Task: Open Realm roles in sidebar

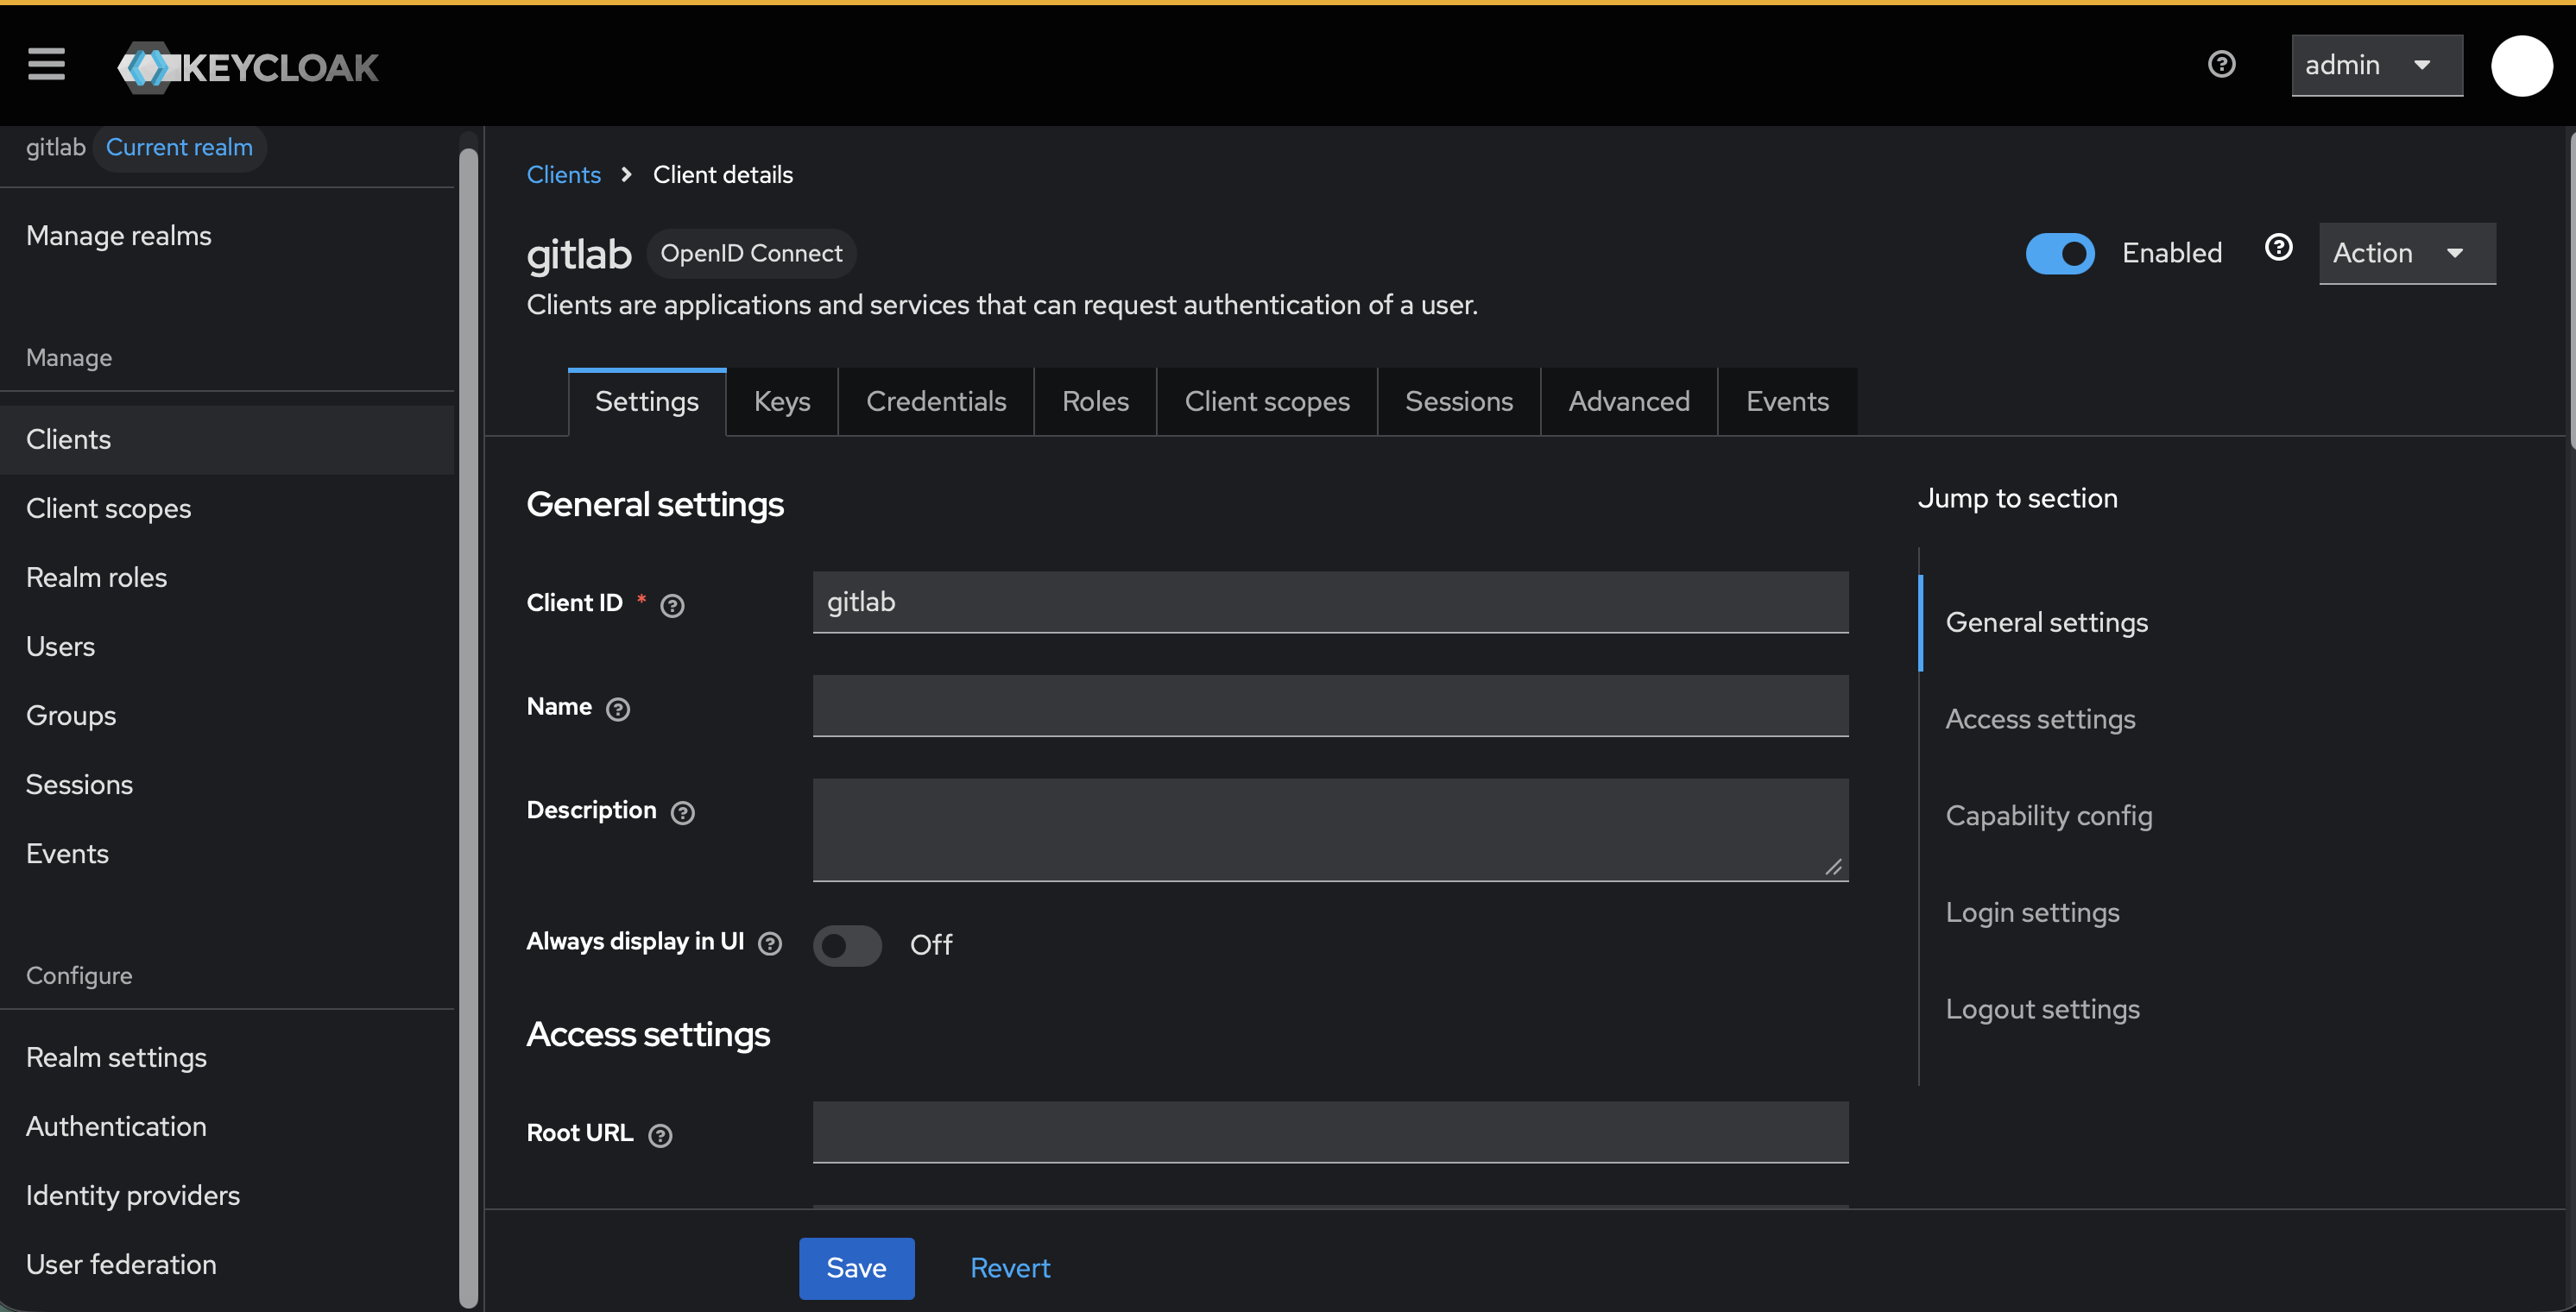Action: [227, 578]
